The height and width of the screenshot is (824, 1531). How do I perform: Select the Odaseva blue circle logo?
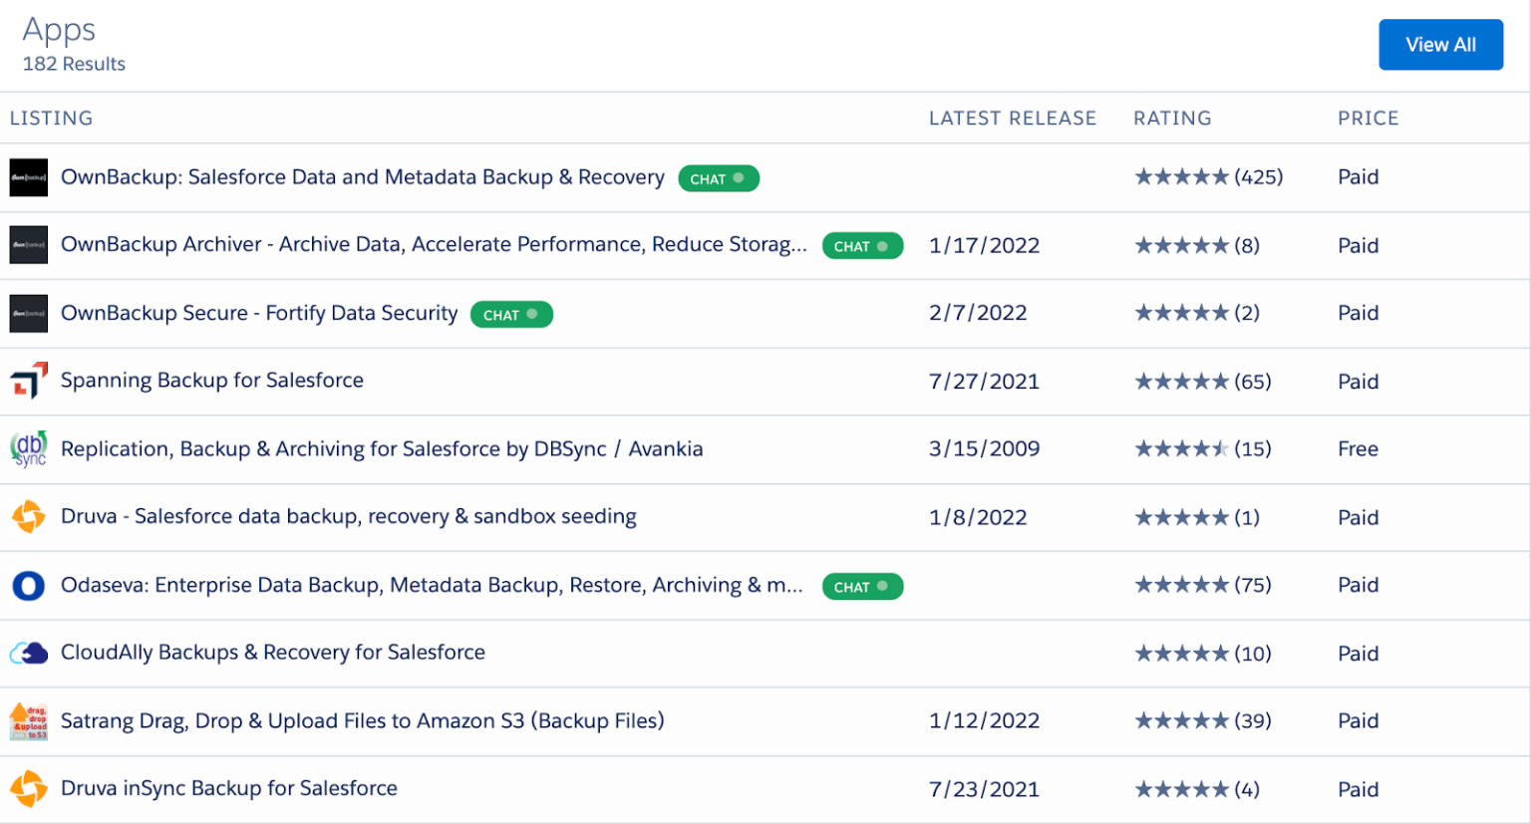point(28,585)
